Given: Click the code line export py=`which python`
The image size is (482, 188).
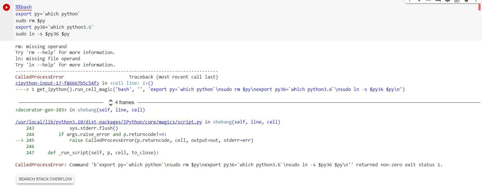Looking at the screenshot, I should click(x=48, y=14).
